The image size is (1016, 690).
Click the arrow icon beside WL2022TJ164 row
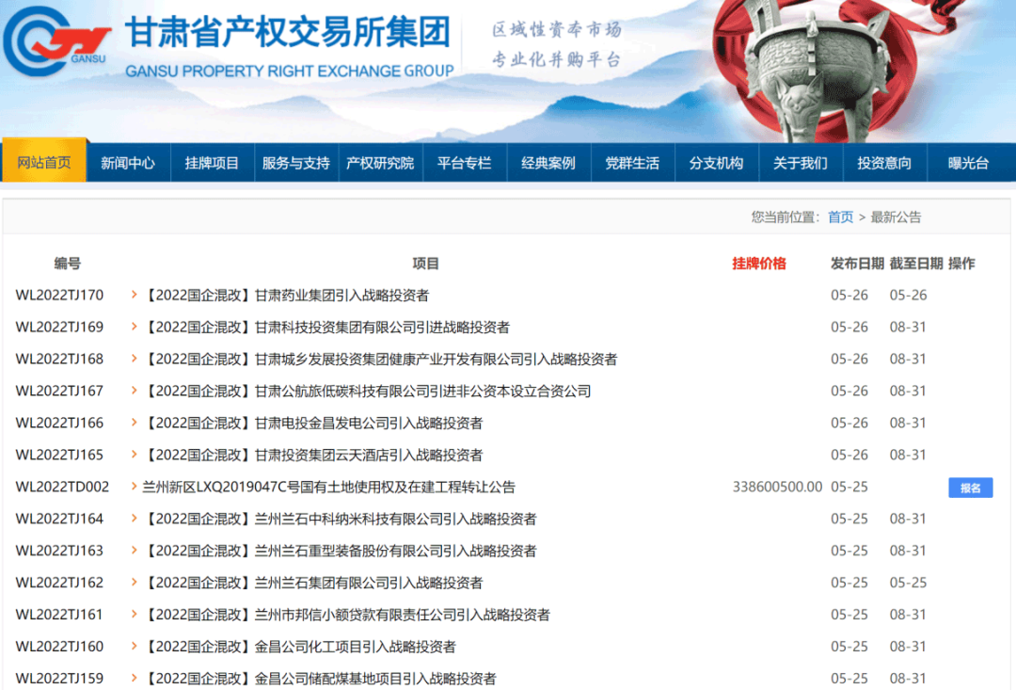(x=135, y=518)
